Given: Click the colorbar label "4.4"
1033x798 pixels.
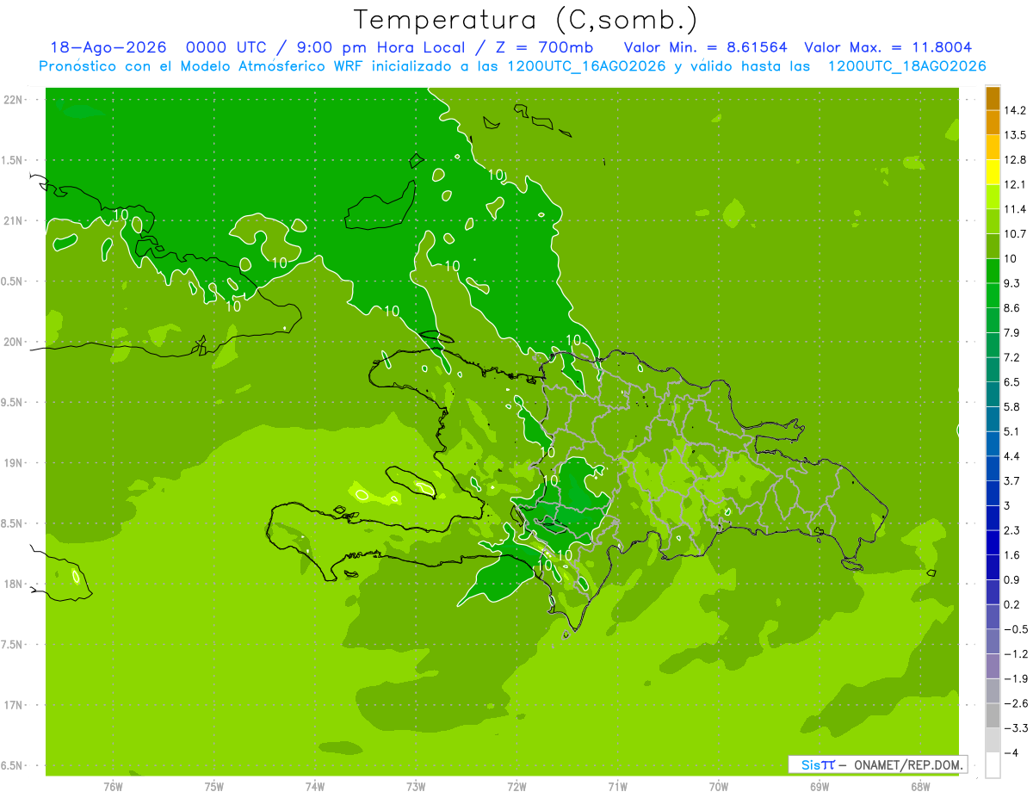Looking at the screenshot, I should [x=1012, y=456].
